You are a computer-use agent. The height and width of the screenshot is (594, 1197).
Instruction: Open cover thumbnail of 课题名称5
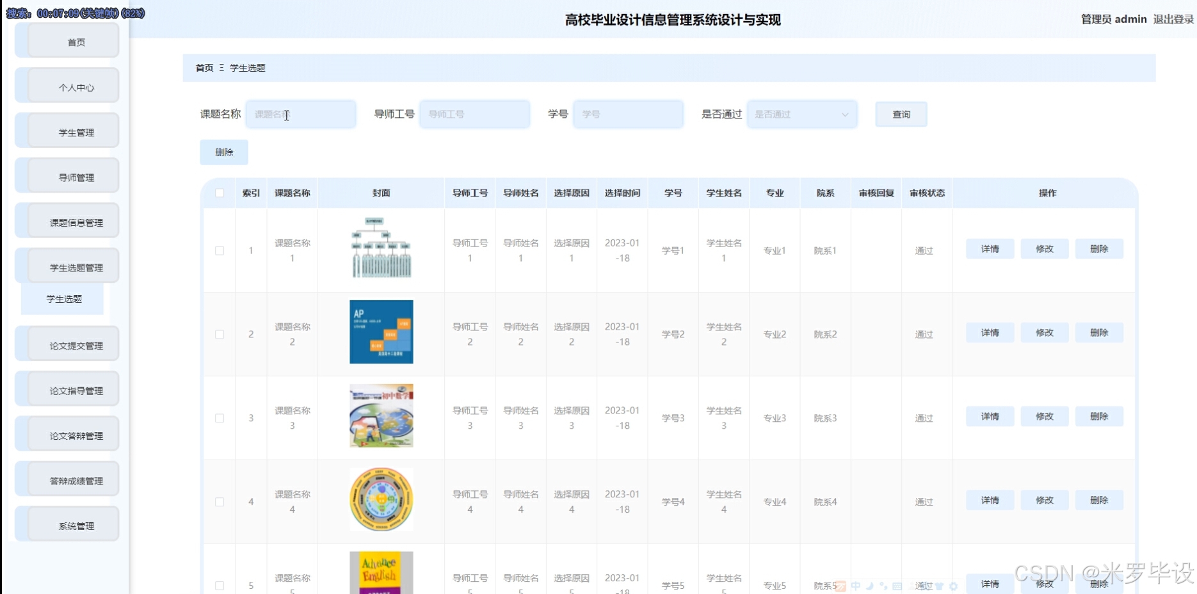coord(382,573)
